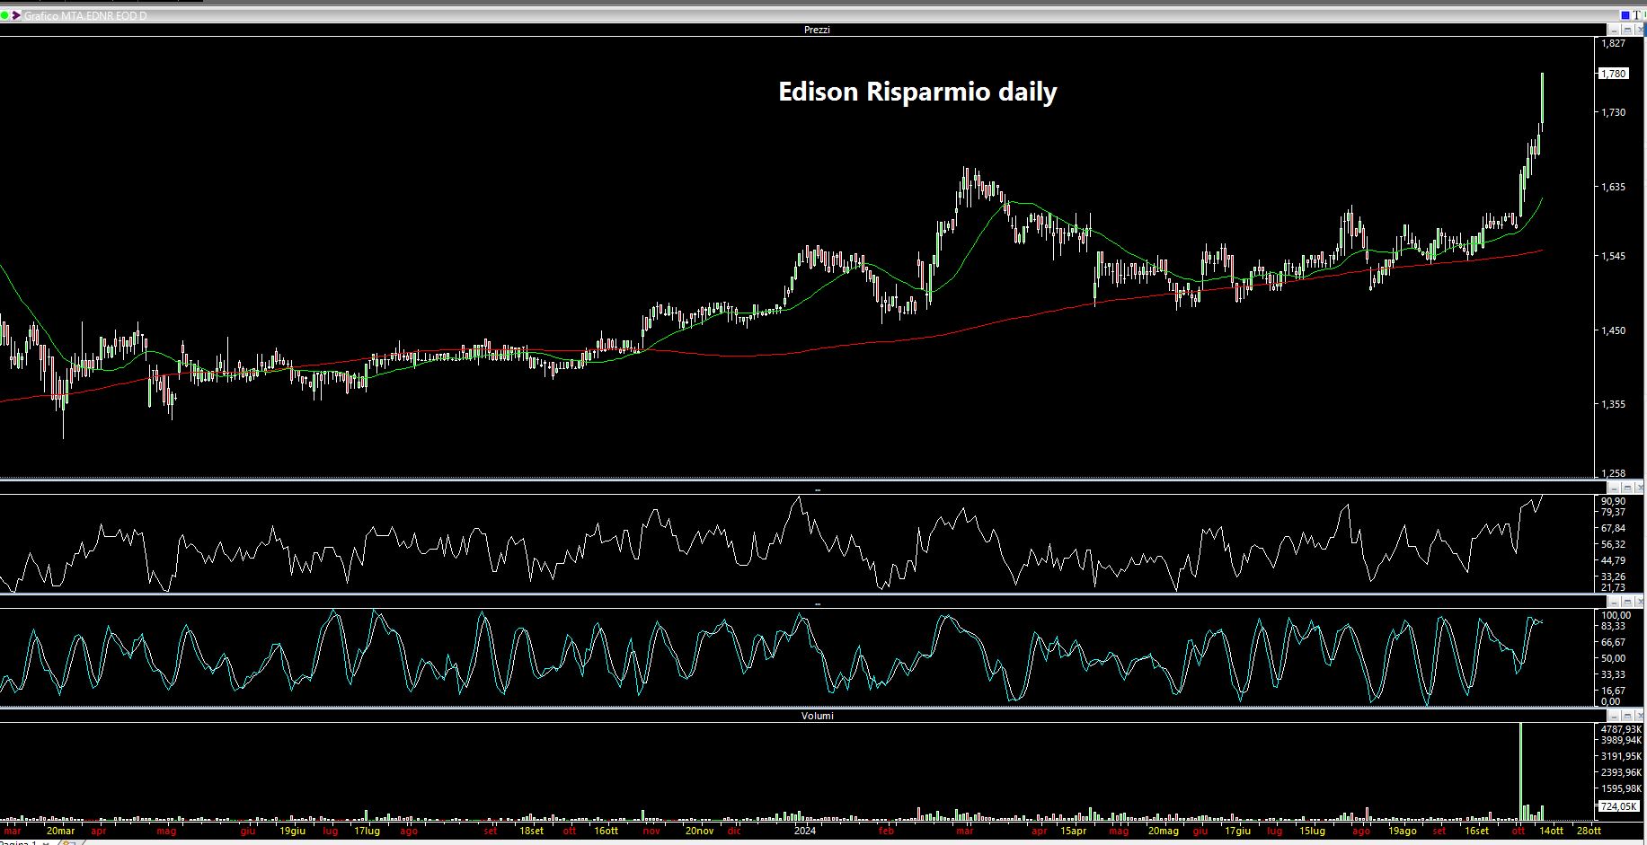Screen dimensions: 1647x845
Task: Click the 1,827 price axis label
Action: [x=1613, y=43]
